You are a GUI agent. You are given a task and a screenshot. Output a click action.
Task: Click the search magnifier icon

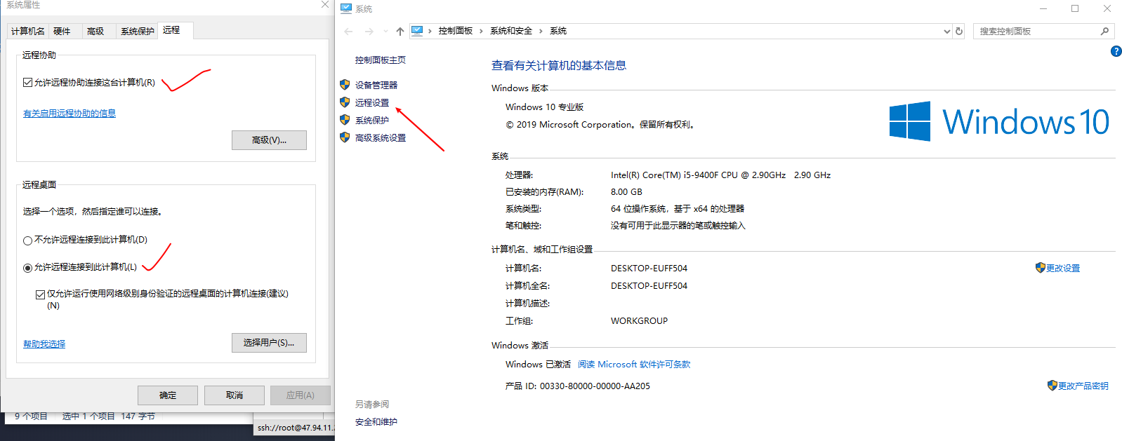(x=1104, y=31)
